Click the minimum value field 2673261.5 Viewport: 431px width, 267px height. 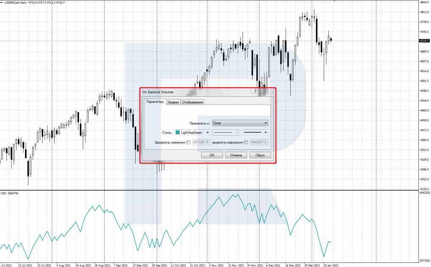coord(201,143)
